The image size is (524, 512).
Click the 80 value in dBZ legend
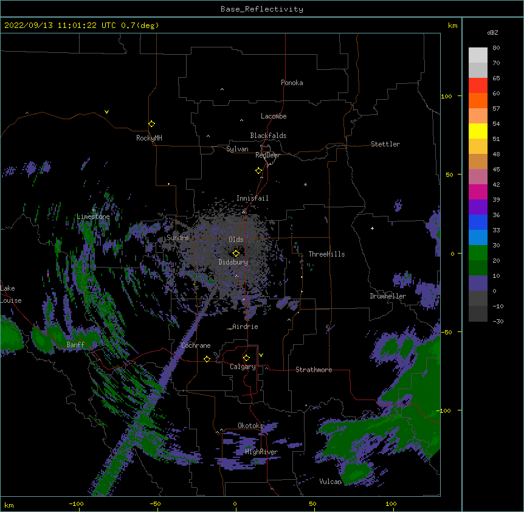(496, 48)
